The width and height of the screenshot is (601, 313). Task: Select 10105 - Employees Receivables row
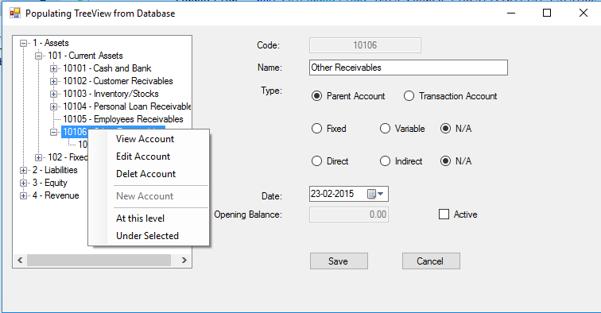[123, 119]
